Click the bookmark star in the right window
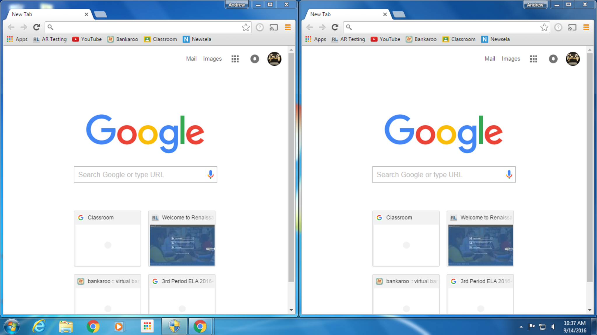Viewport: 597px width, 335px height. pos(544,27)
